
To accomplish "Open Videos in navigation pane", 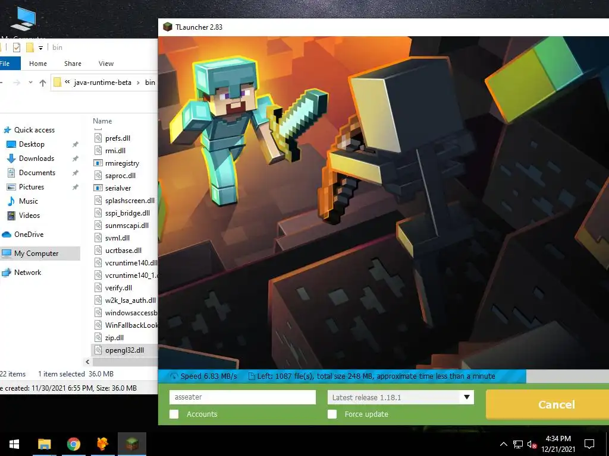I will point(29,216).
